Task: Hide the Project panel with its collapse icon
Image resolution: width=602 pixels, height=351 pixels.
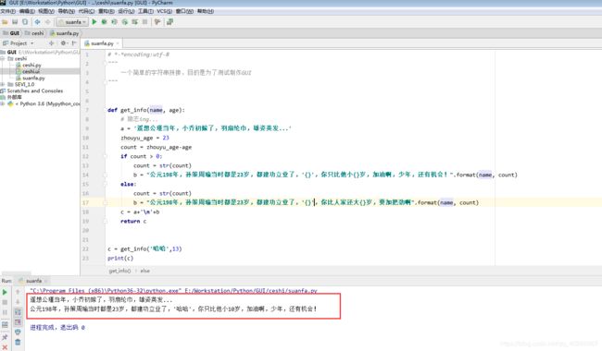Action: pyautogui.click(x=74, y=43)
